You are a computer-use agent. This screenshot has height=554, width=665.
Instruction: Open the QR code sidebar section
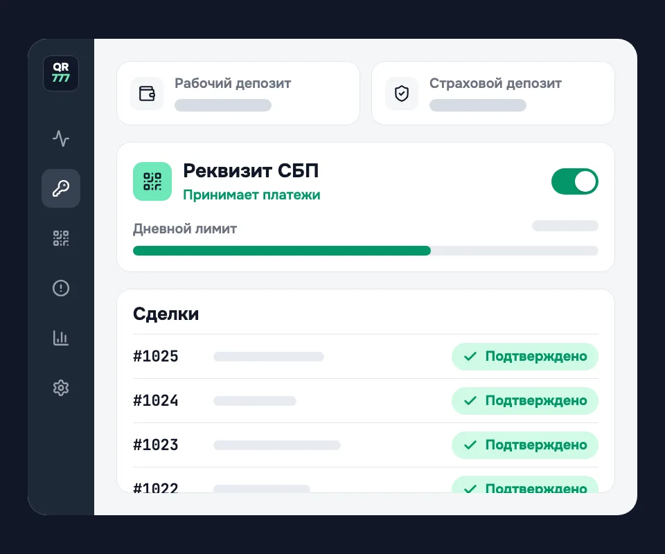click(61, 238)
